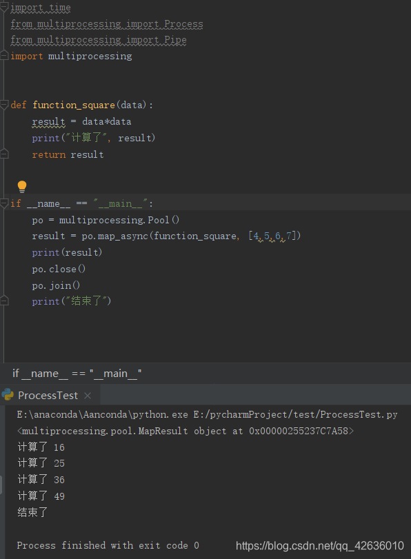Image resolution: width=411 pixels, height=559 pixels.
Task: Click po.map_async in the editor
Action: point(114,236)
